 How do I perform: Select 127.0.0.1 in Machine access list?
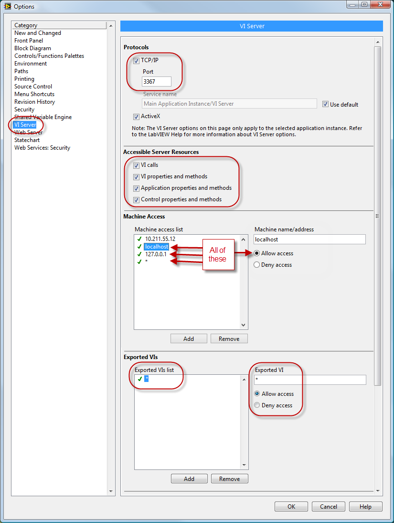point(156,254)
